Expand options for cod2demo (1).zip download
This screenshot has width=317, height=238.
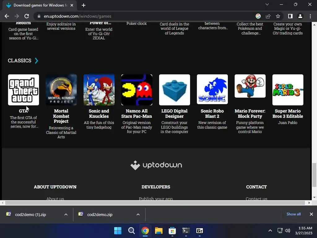pos(66,214)
